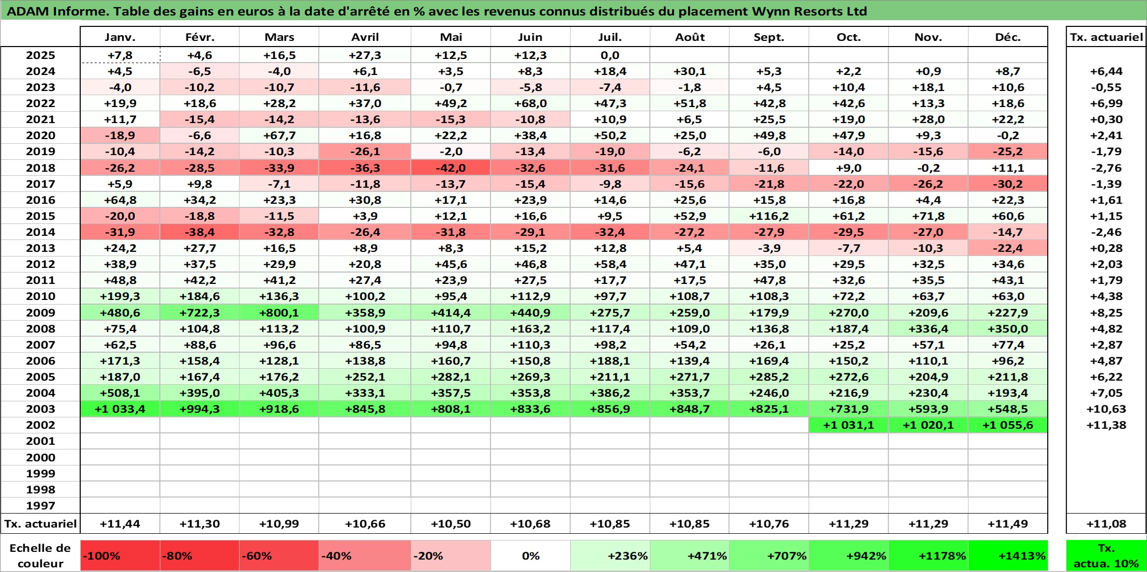1147x572 pixels.
Task: Select the Avril column header
Action: (365, 37)
